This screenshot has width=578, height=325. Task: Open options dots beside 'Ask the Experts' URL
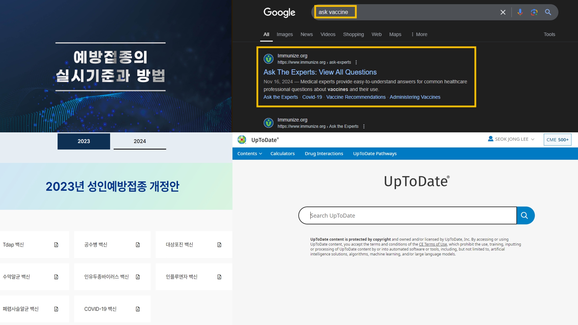click(x=364, y=127)
